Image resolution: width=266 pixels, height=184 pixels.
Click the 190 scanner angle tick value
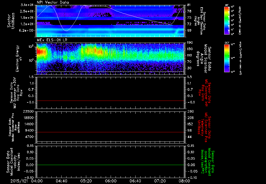point(190,43)
